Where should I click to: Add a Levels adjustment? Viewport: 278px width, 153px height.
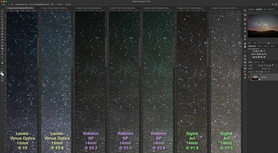click(x=256, y=51)
